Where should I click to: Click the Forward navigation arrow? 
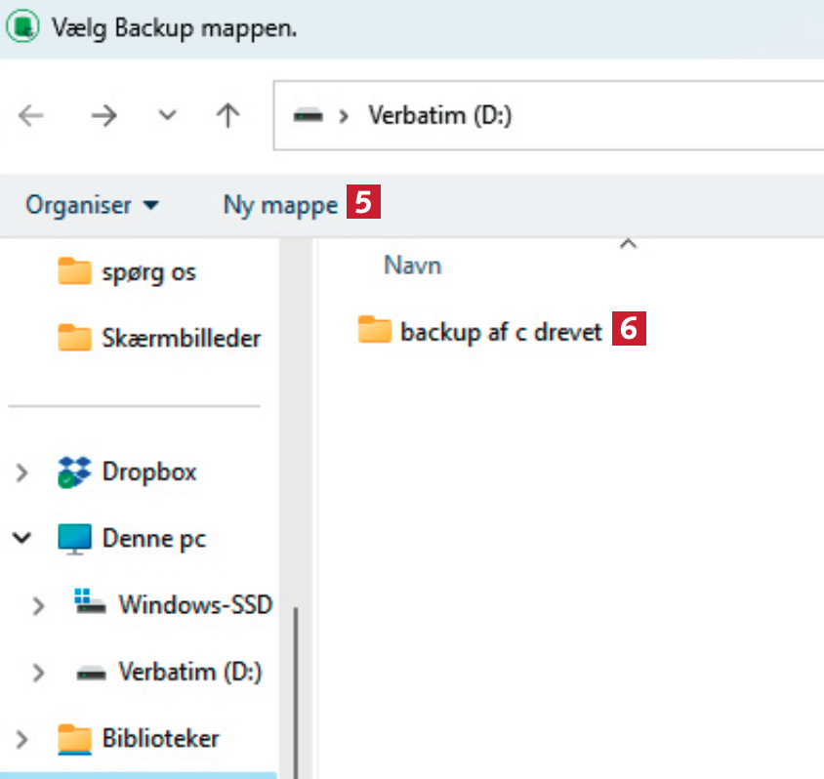[x=103, y=116]
